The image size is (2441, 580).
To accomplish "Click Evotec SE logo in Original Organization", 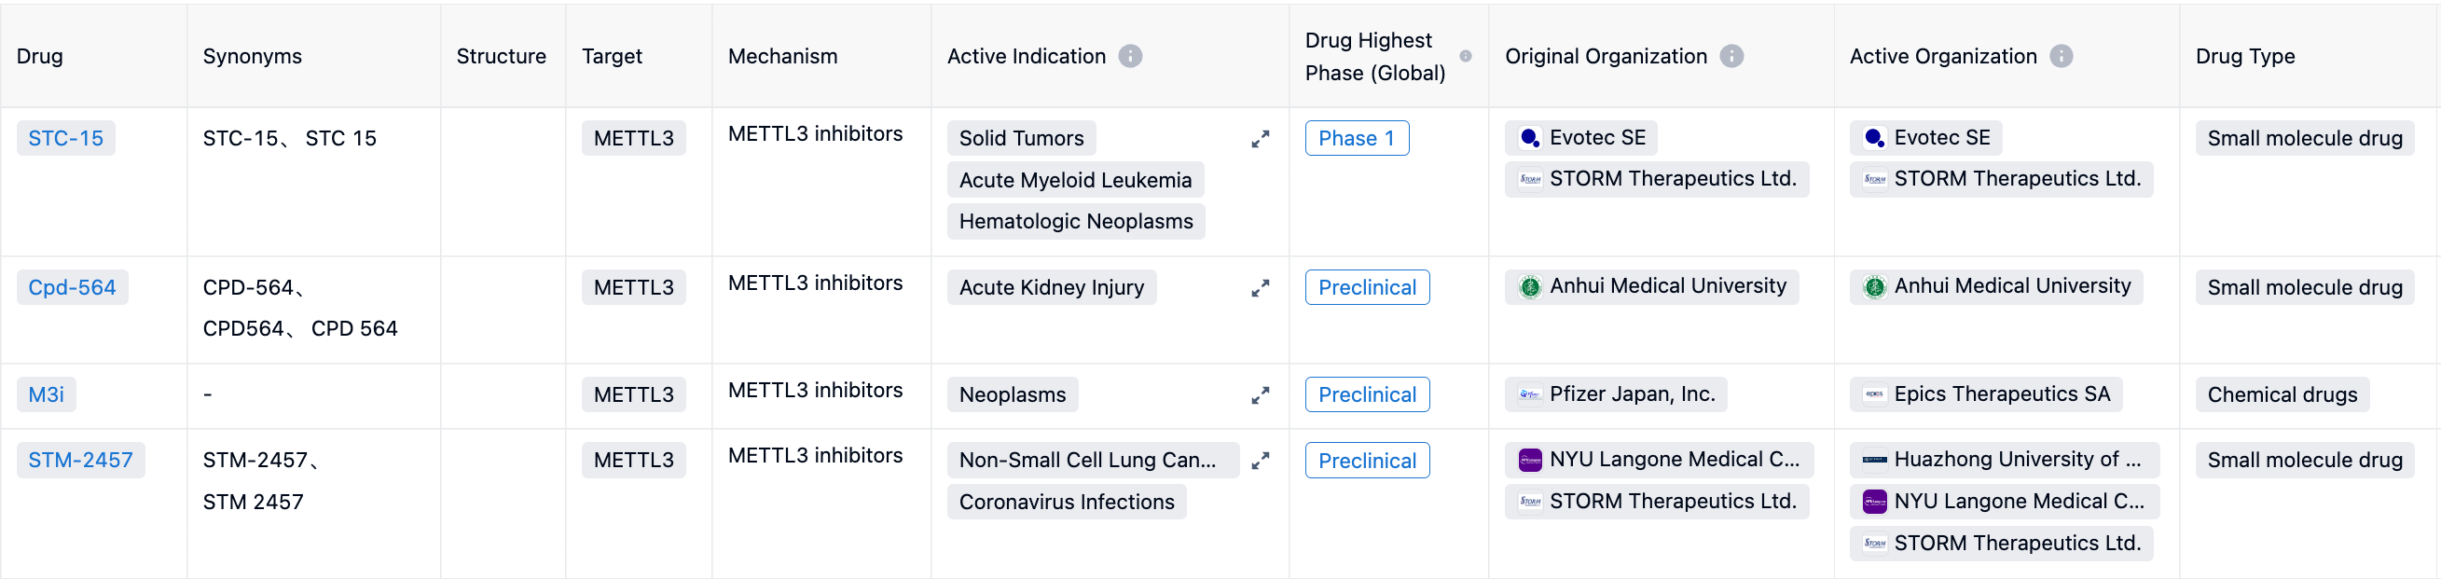I will click(x=1529, y=138).
